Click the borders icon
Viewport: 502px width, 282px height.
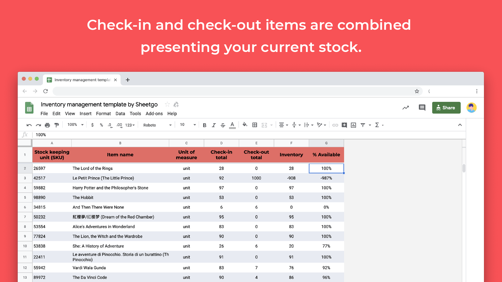(x=255, y=125)
